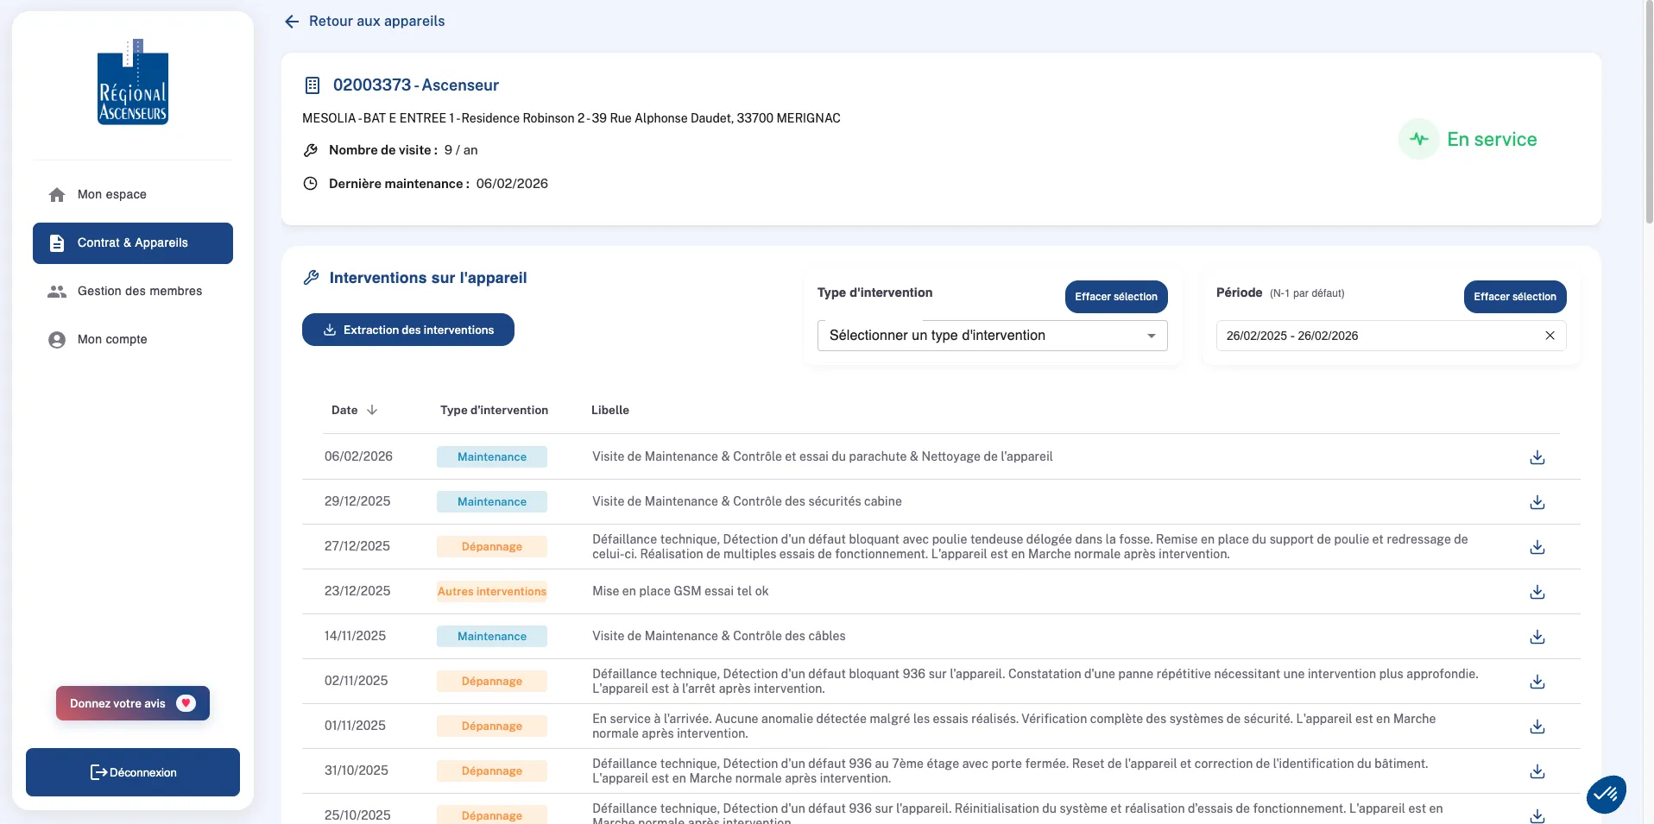Open the Mon espace section
This screenshot has height=824, width=1654.
tap(111, 194)
